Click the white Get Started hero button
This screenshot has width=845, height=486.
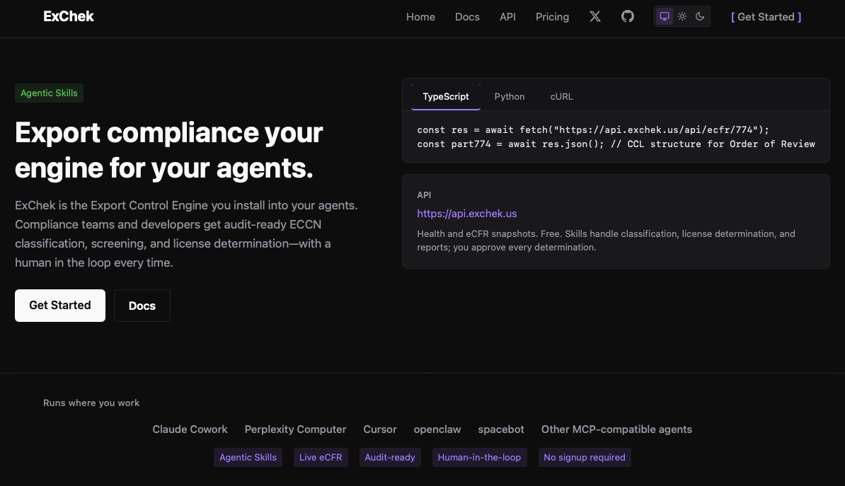pyautogui.click(x=60, y=306)
